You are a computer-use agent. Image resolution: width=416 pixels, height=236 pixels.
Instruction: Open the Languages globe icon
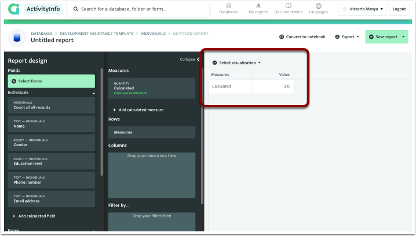[318, 6]
